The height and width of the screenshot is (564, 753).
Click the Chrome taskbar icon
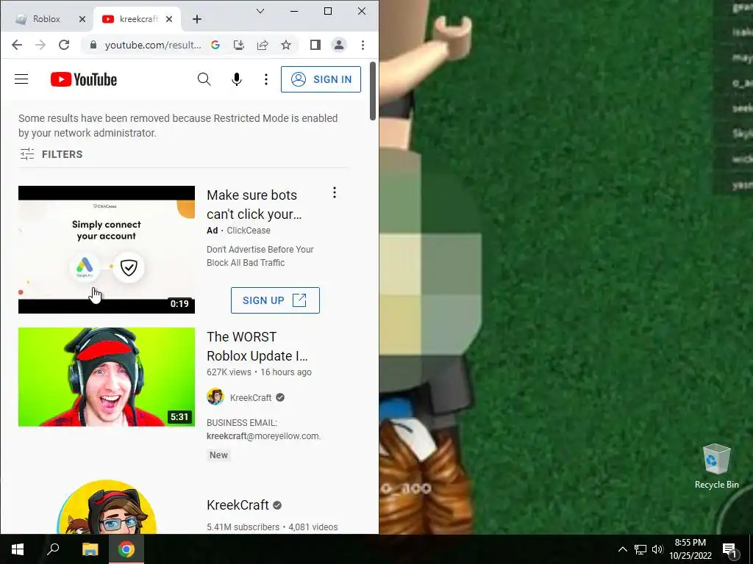click(126, 549)
